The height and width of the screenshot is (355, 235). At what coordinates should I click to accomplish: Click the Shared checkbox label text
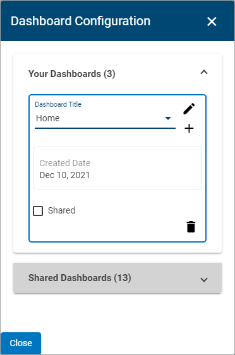[x=61, y=210]
